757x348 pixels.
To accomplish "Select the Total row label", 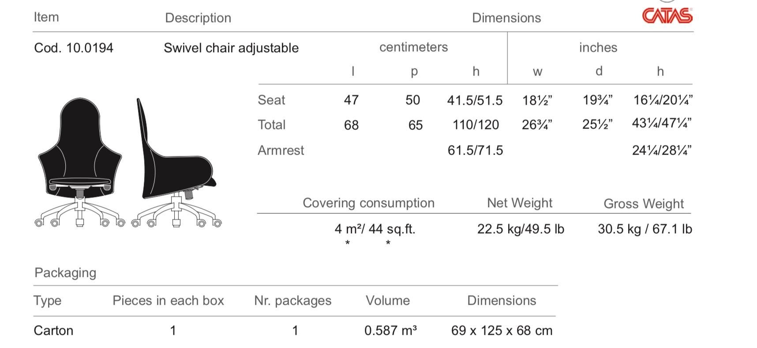I will pyautogui.click(x=272, y=125).
